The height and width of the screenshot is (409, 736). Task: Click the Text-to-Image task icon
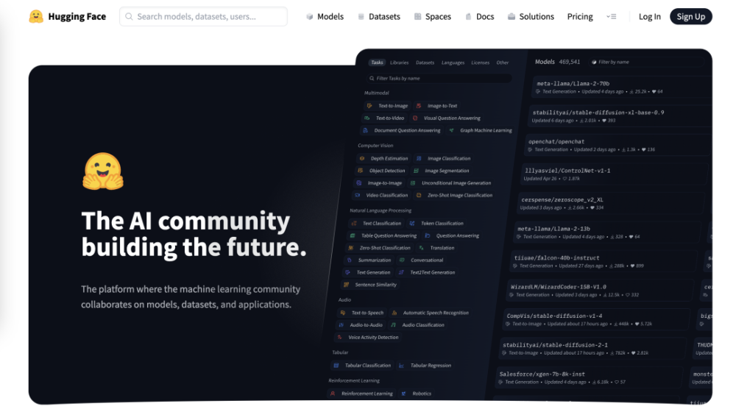[x=369, y=106]
